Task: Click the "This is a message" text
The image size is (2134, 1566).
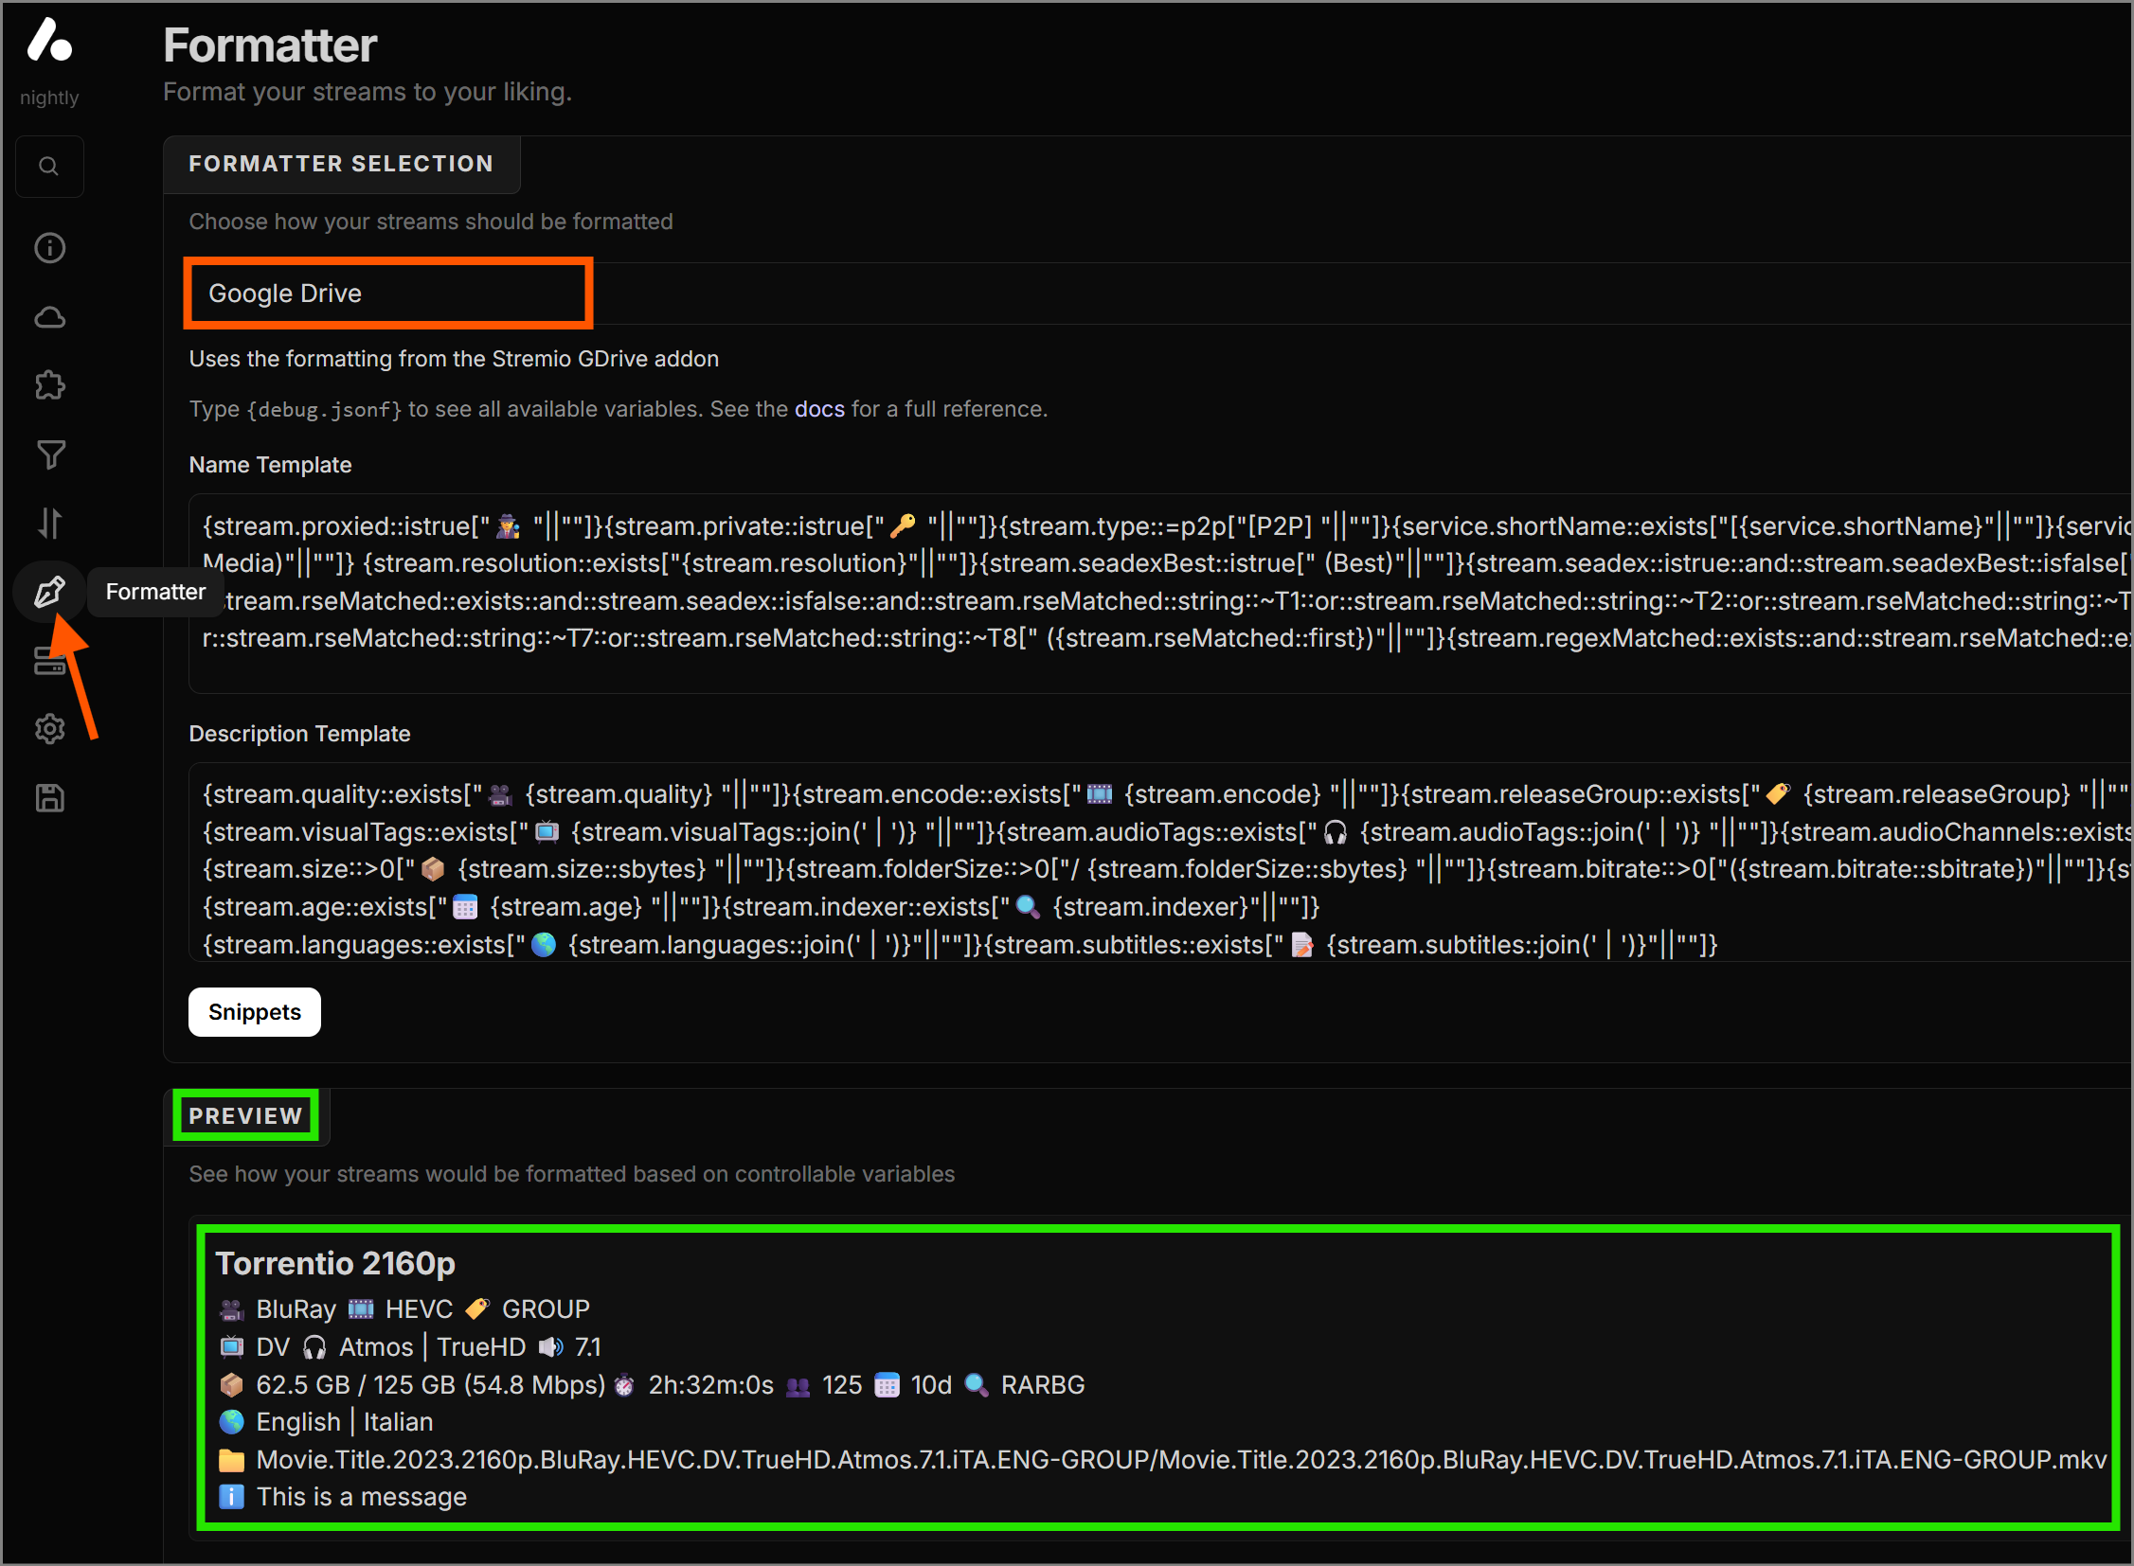Action: (362, 1497)
